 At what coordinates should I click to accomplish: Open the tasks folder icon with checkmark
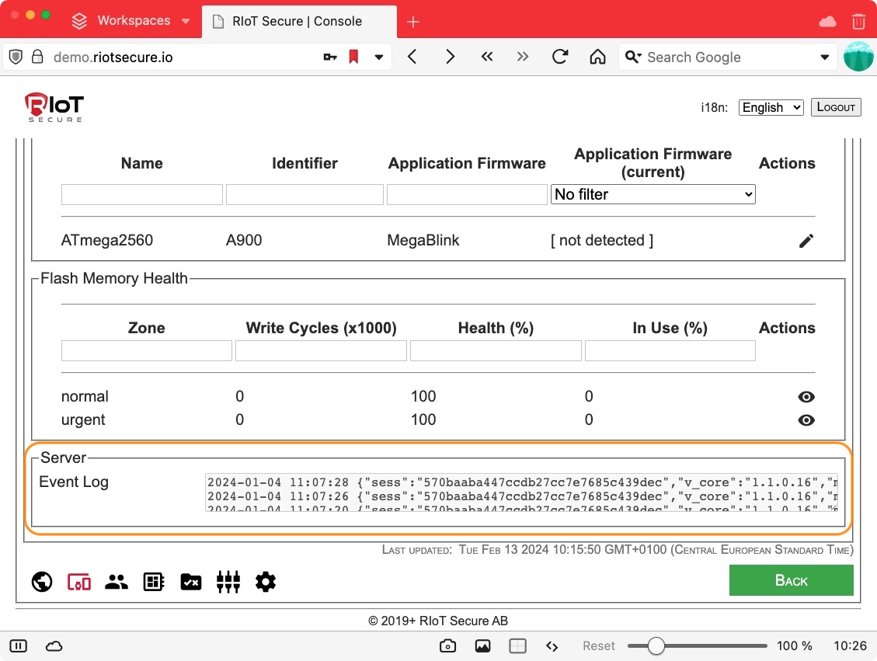[190, 581]
